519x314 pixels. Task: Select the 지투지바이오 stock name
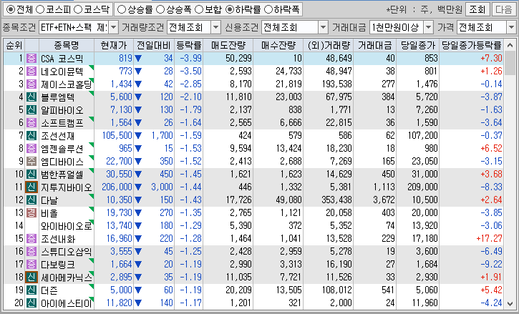pyautogui.click(x=66, y=187)
